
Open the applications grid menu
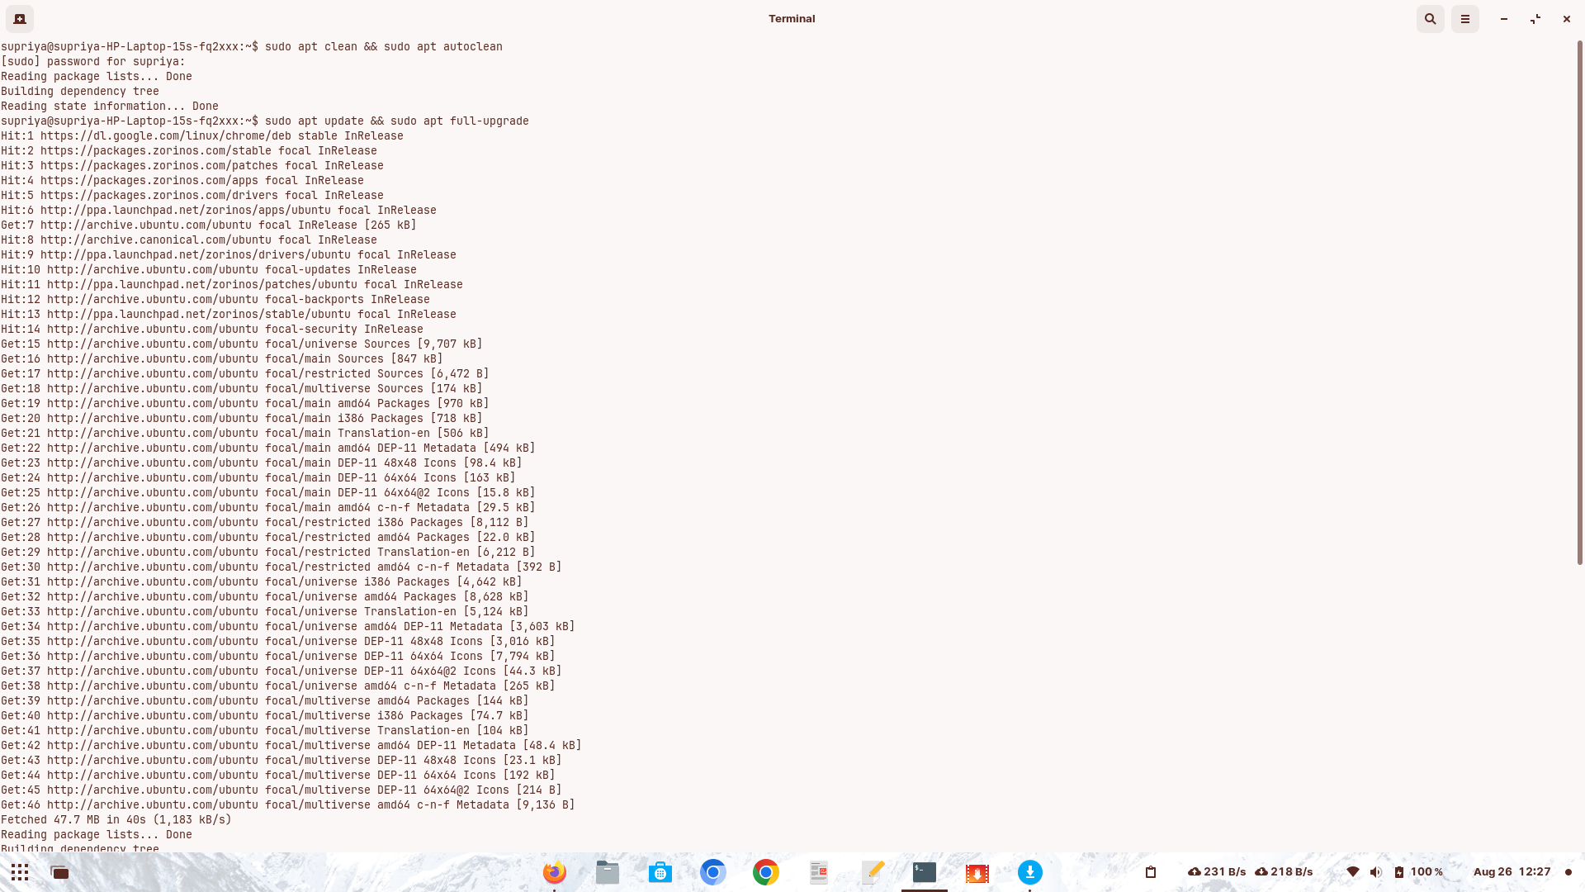coord(20,872)
